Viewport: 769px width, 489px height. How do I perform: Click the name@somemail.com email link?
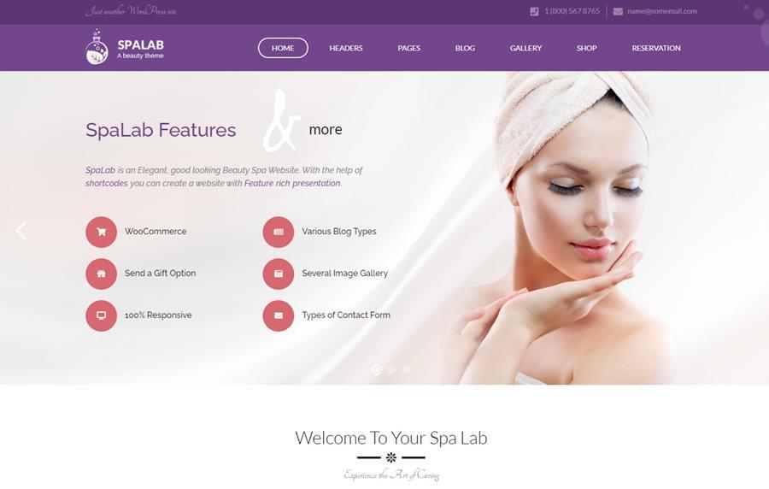(662, 11)
